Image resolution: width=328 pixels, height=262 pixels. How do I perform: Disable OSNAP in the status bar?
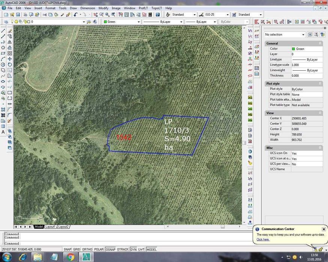point(111,249)
